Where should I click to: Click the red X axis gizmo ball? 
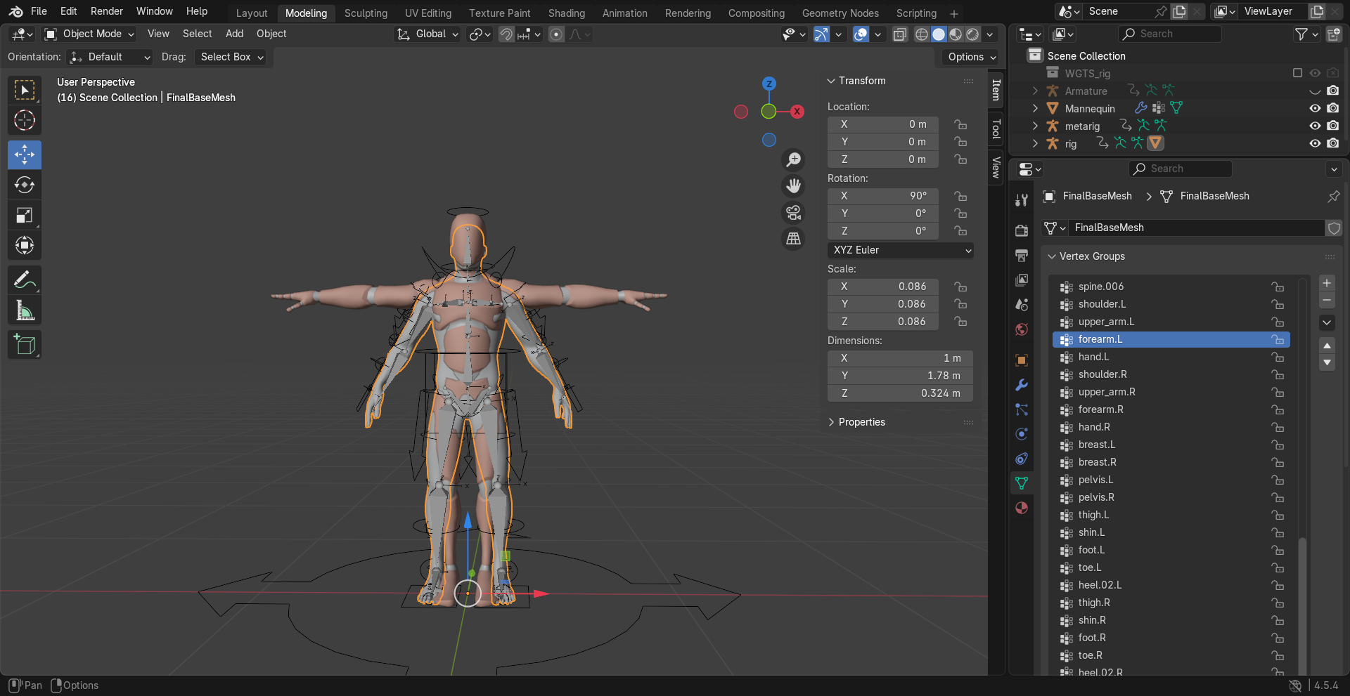coord(797,112)
